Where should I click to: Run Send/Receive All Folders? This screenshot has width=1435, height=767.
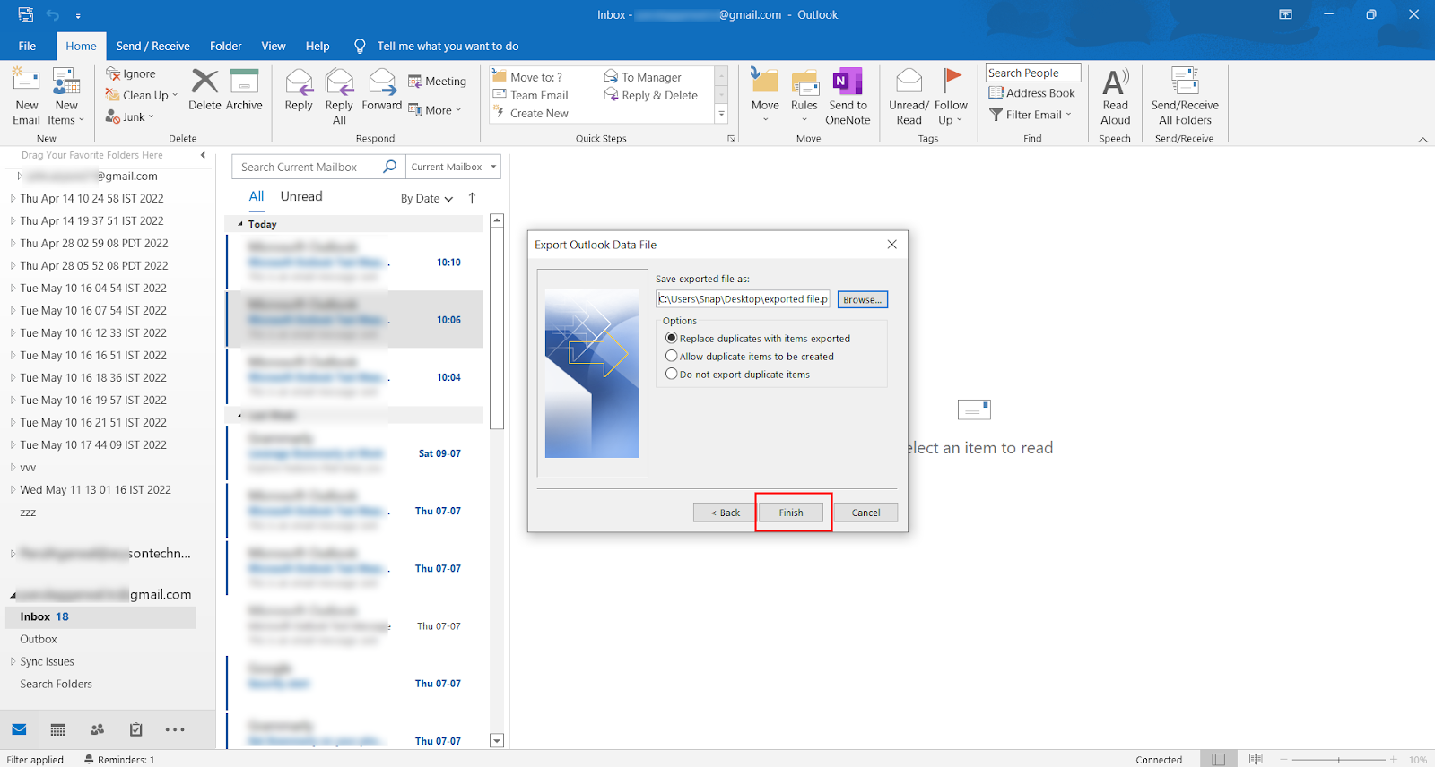tap(1185, 97)
